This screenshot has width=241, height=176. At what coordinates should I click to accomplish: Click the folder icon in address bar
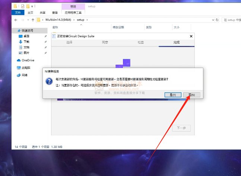[x=39, y=20]
